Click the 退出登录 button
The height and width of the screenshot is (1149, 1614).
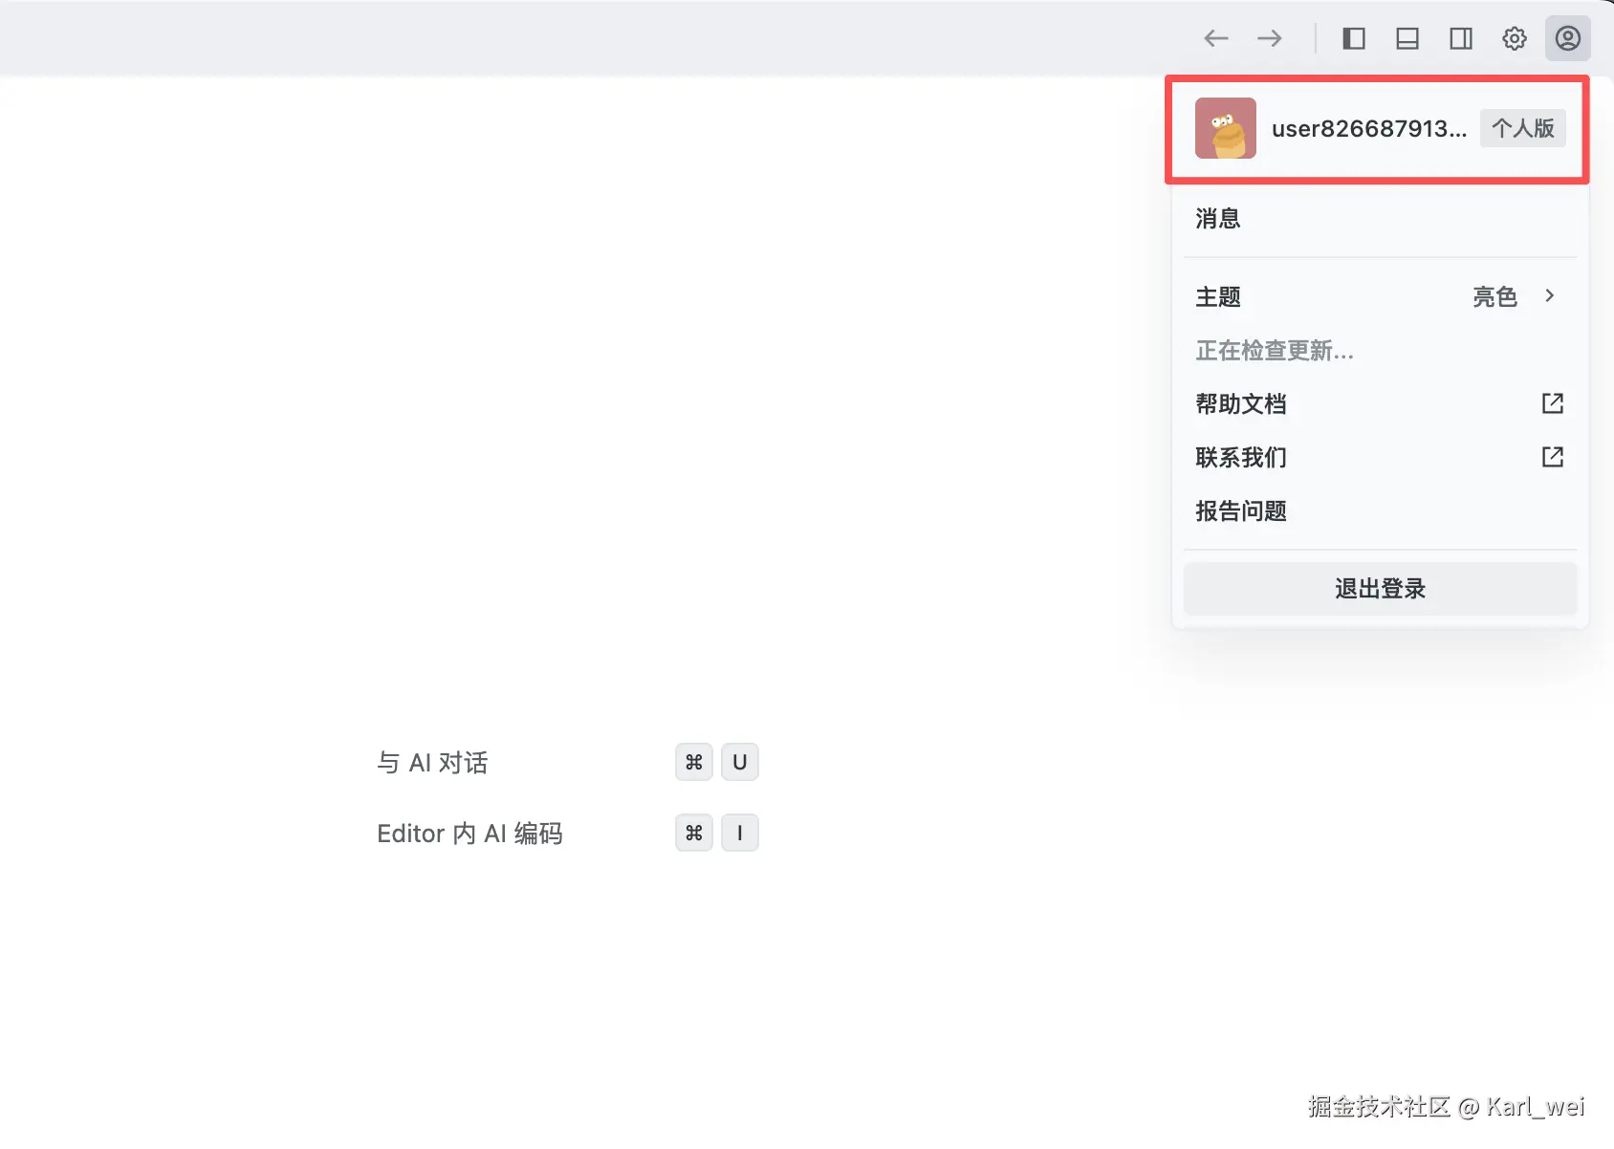(x=1380, y=589)
